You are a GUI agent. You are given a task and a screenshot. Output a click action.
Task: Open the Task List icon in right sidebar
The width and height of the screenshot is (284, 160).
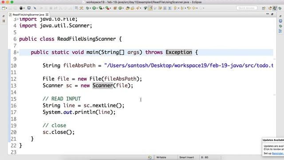point(280,21)
